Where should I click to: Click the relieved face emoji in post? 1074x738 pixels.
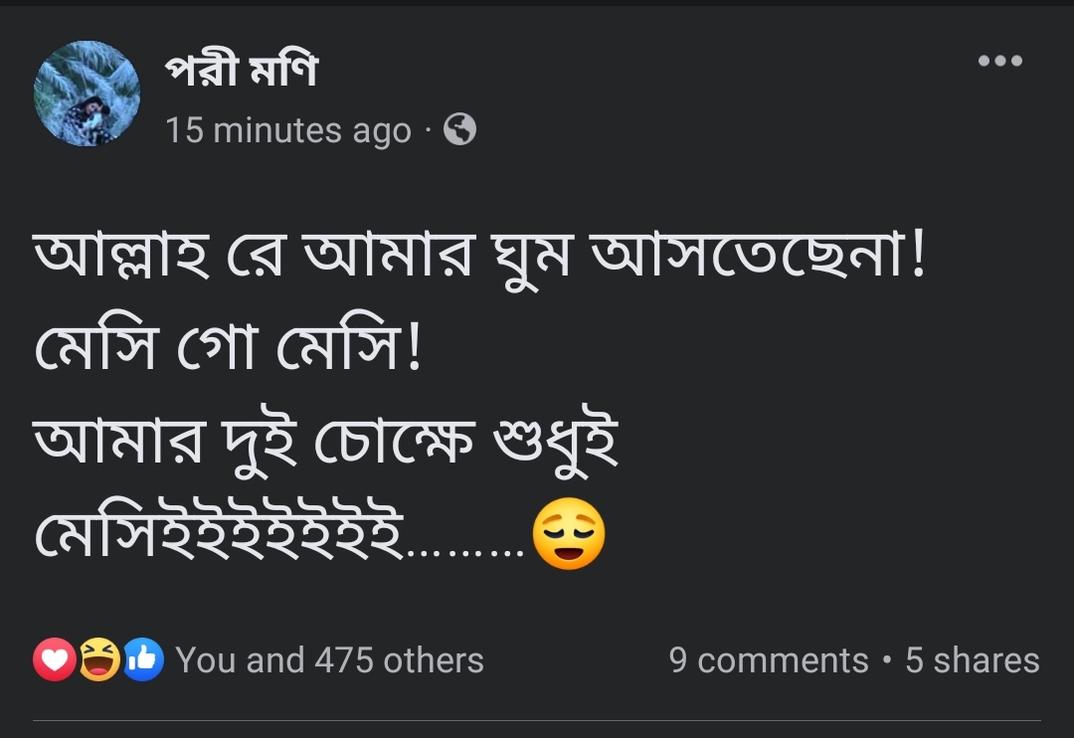click(569, 534)
